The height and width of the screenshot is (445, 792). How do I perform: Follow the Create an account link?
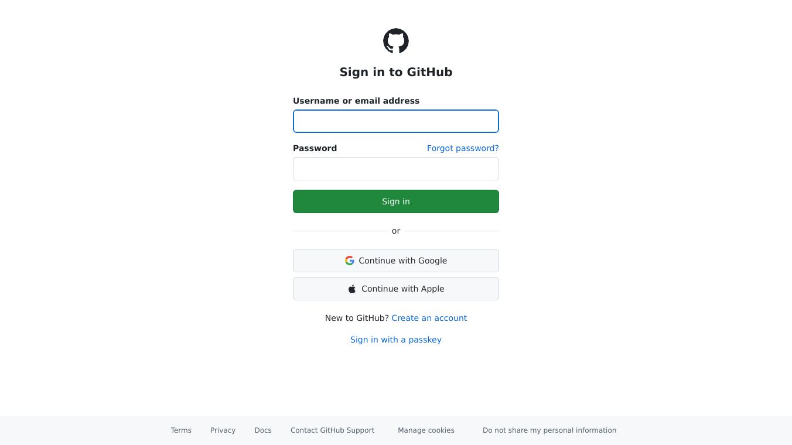pos(429,318)
